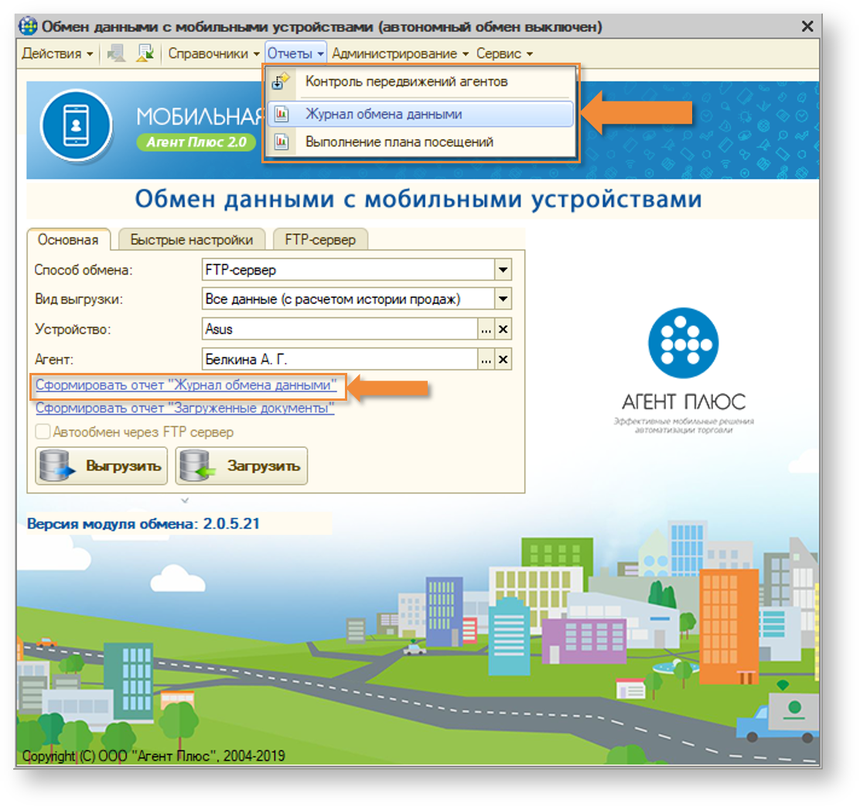Click the mobile phone logo in the banner

coord(77,125)
